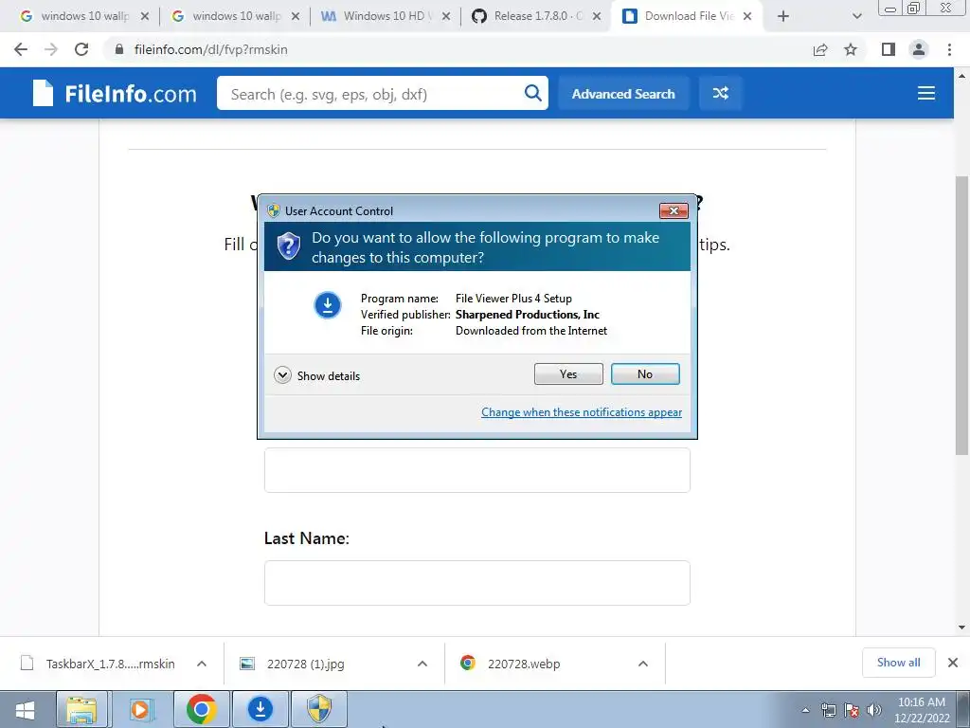Click the Action Center flag tray icon

point(852,710)
